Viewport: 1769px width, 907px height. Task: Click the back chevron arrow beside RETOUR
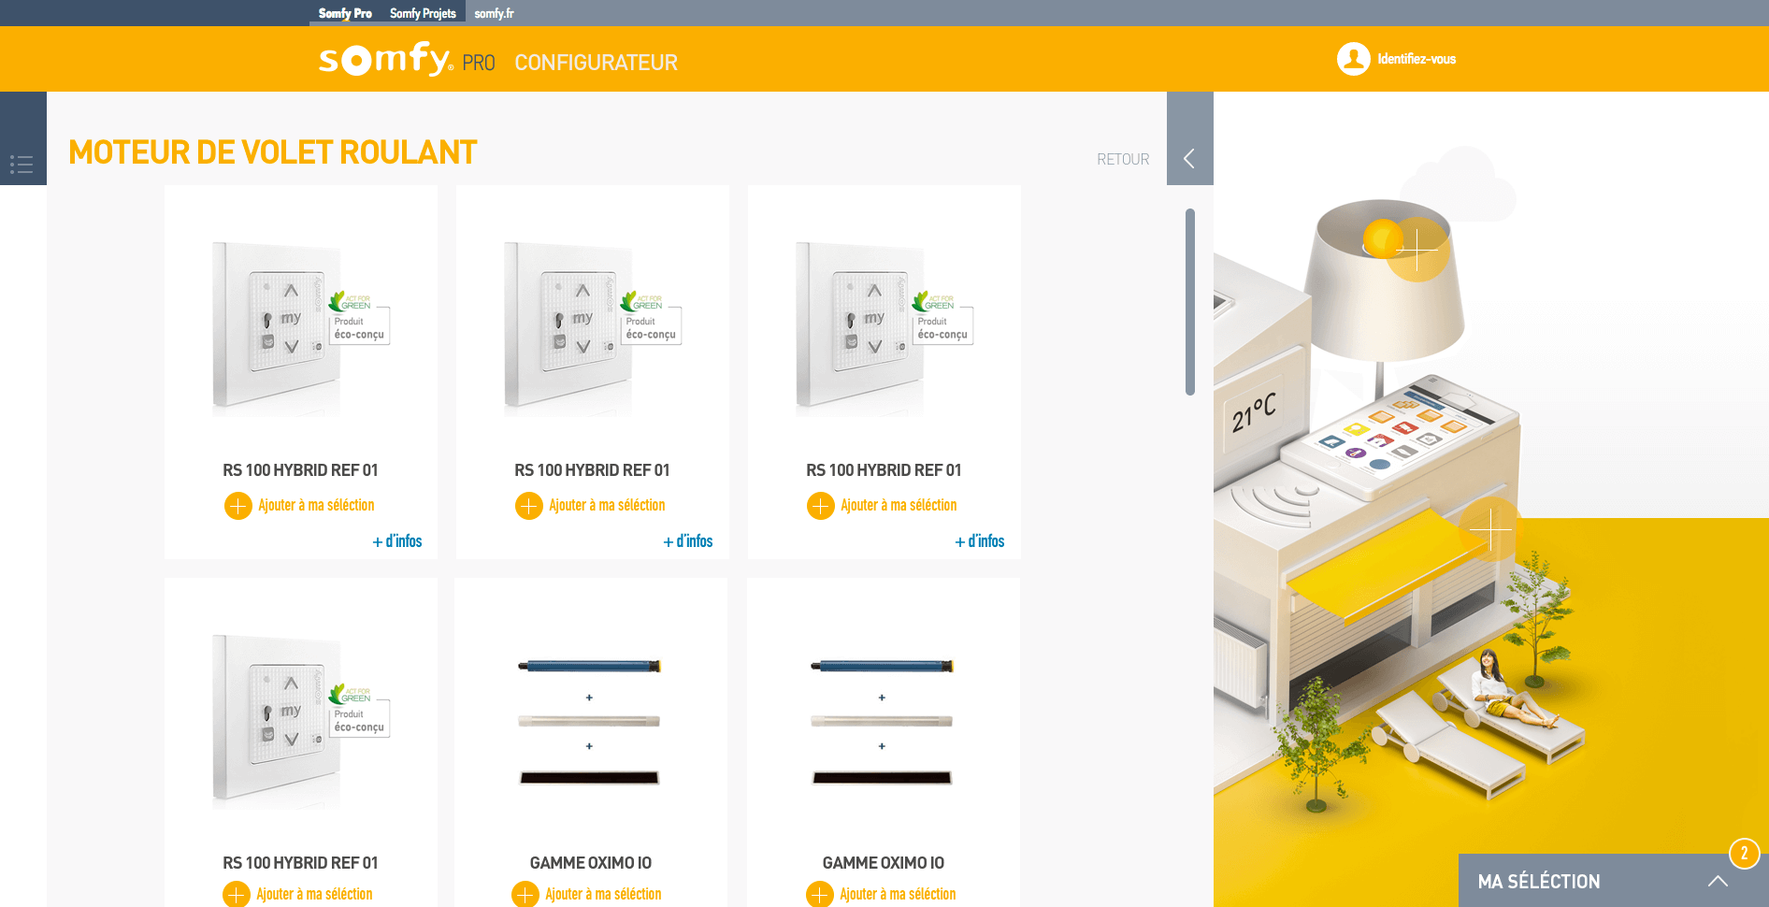tap(1189, 158)
